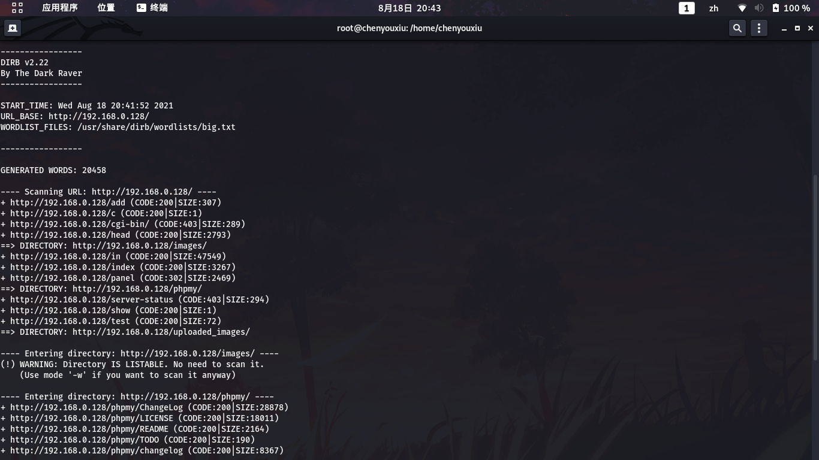Click the DIRECTORY /uploaded_images/ line

(x=125, y=332)
